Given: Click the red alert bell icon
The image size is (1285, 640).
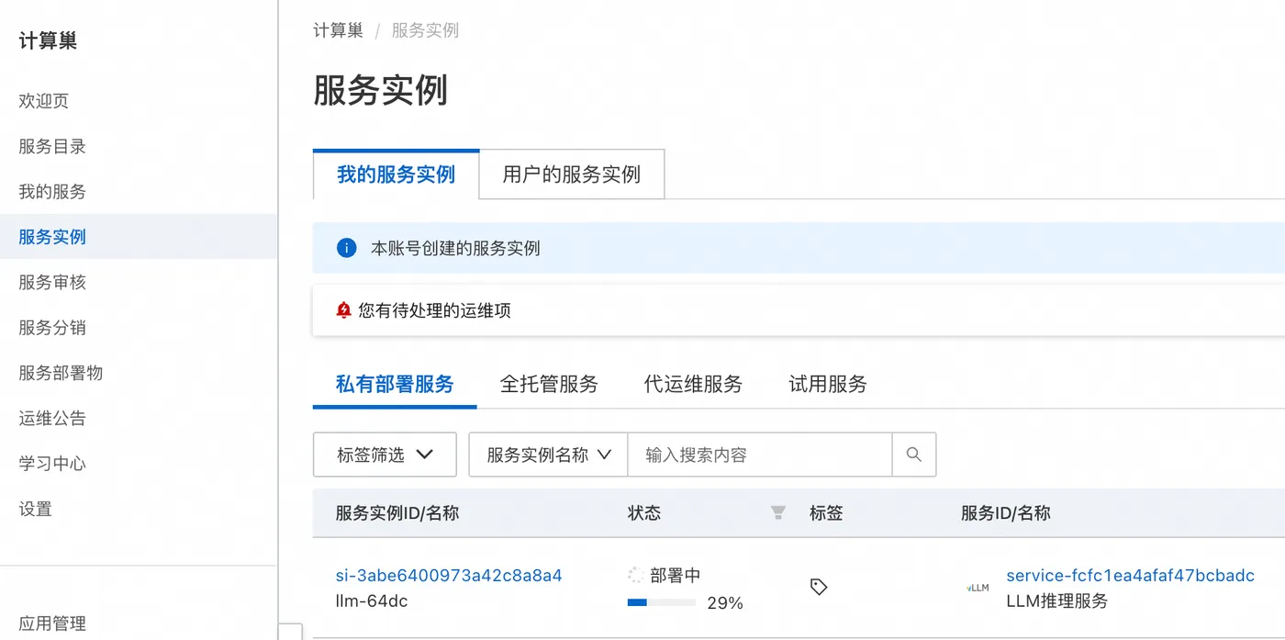Looking at the screenshot, I should click(x=344, y=310).
